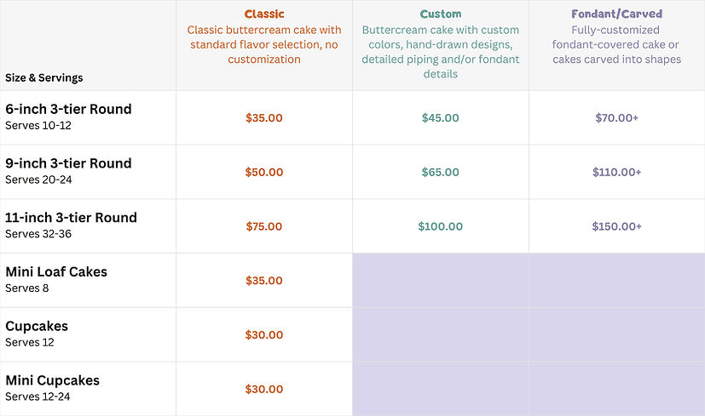Click the $75.00 Classic price

264,227
